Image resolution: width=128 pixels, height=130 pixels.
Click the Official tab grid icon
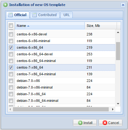point(10,15)
